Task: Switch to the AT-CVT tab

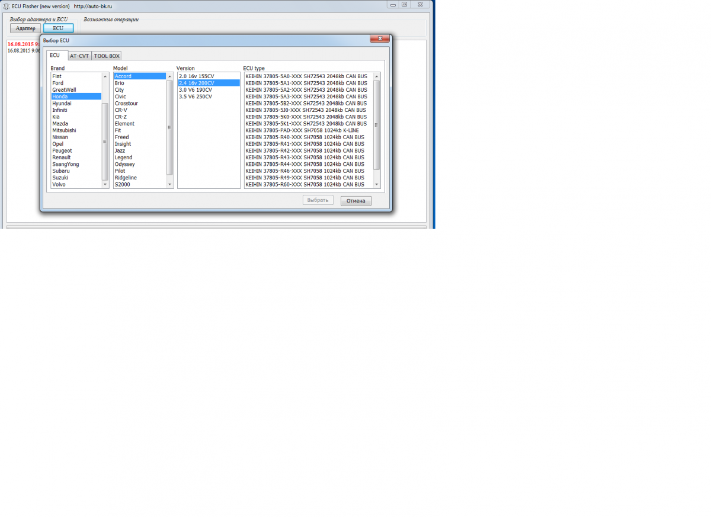Action: (x=79, y=56)
